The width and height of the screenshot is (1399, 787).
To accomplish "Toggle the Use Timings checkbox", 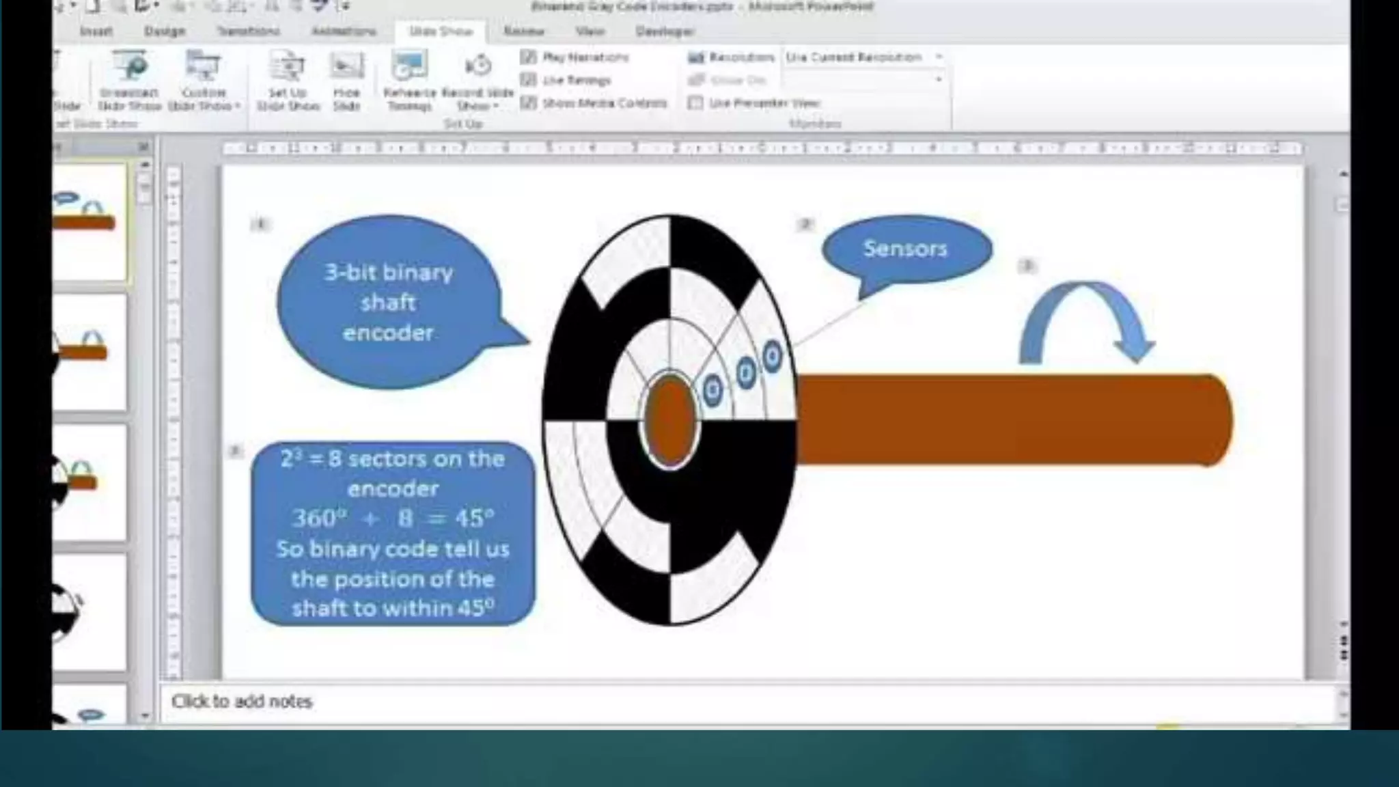I will (528, 80).
